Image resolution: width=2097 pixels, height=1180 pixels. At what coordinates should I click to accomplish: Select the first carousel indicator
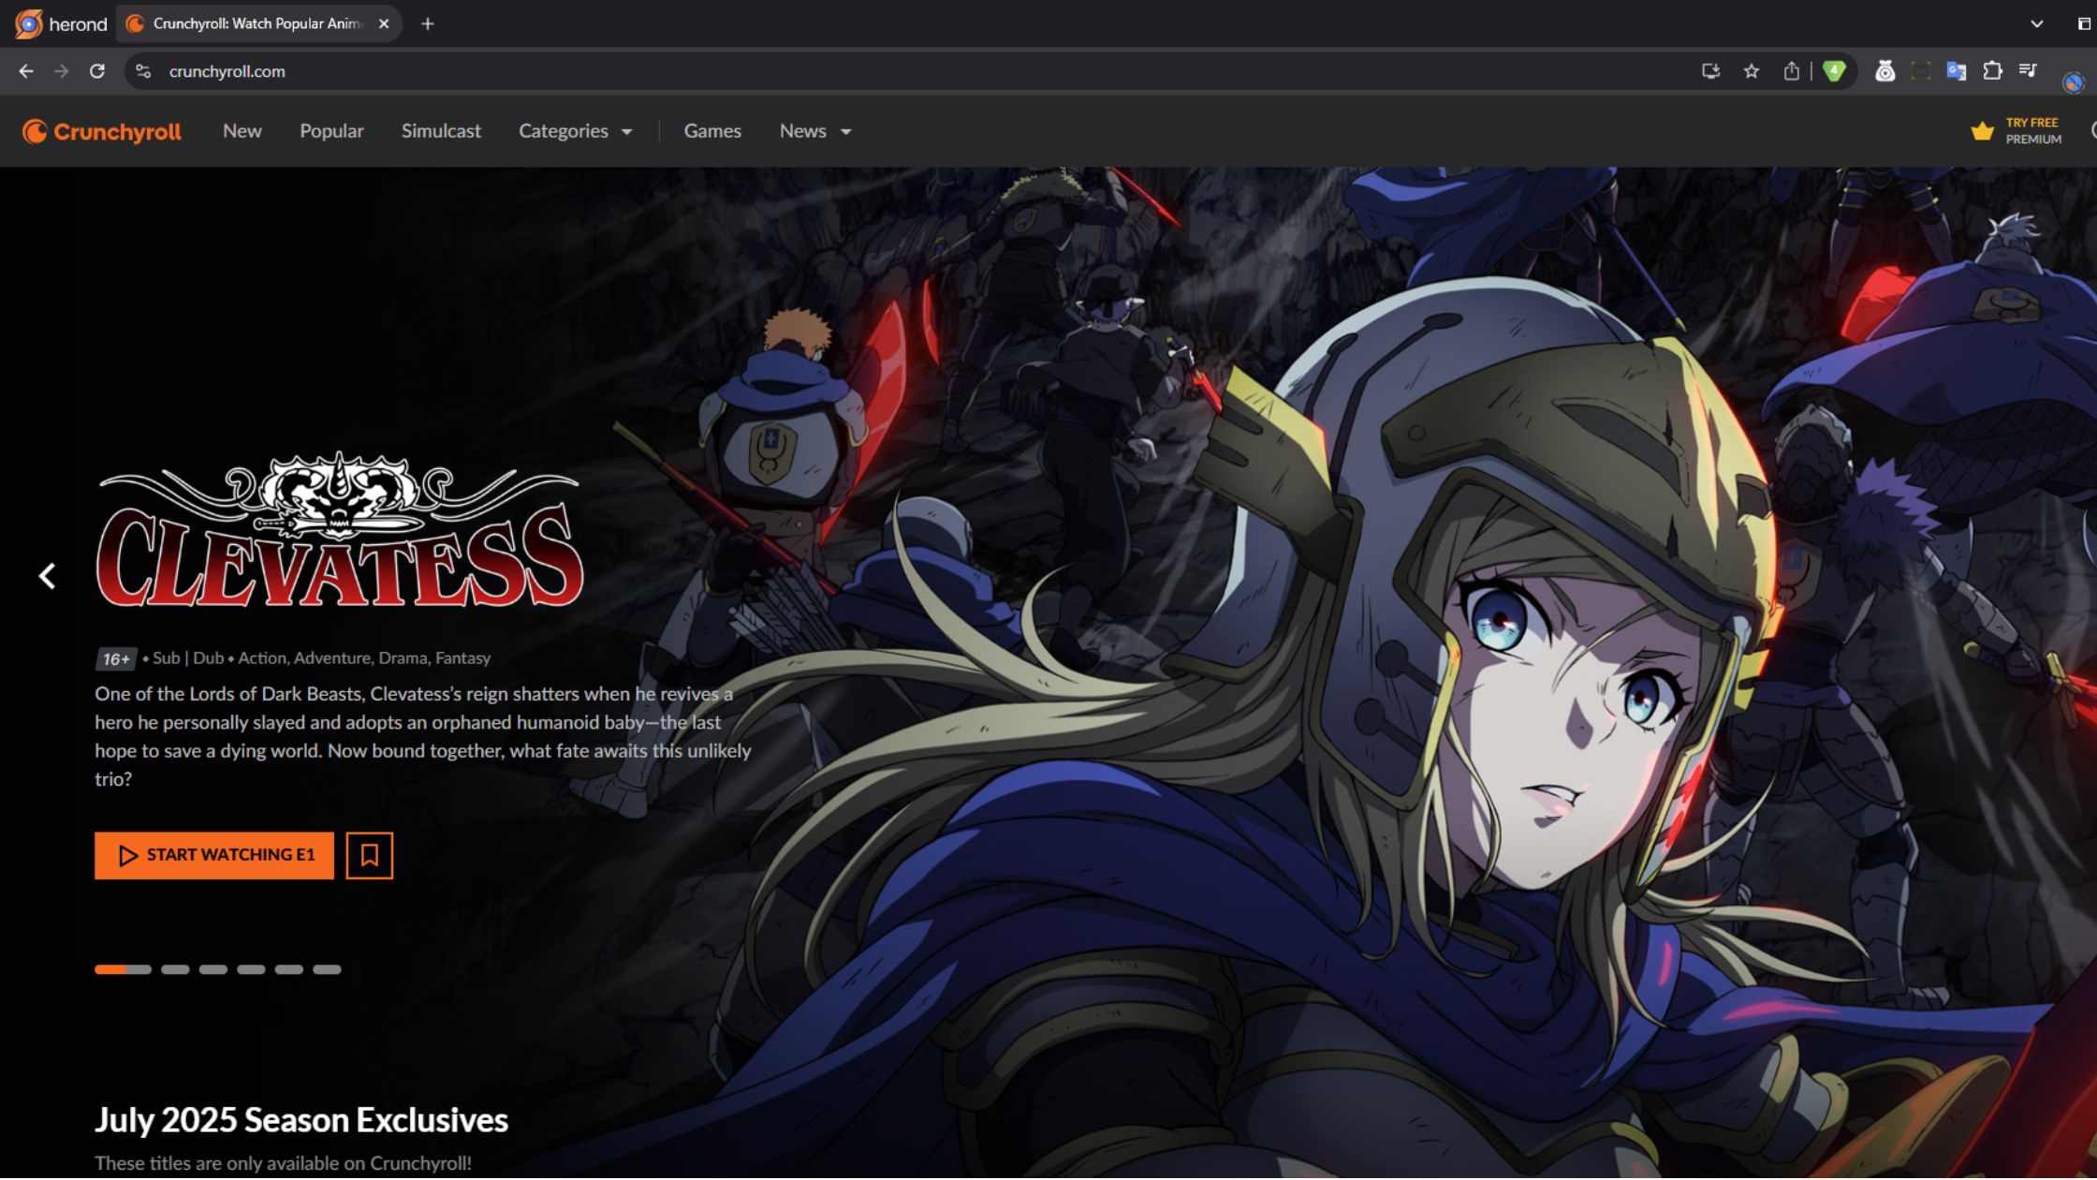(123, 969)
